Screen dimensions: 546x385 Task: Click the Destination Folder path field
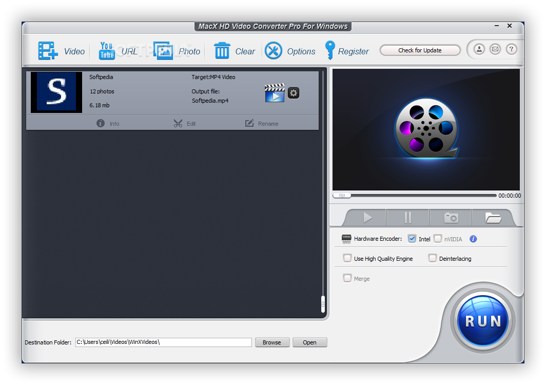point(163,342)
